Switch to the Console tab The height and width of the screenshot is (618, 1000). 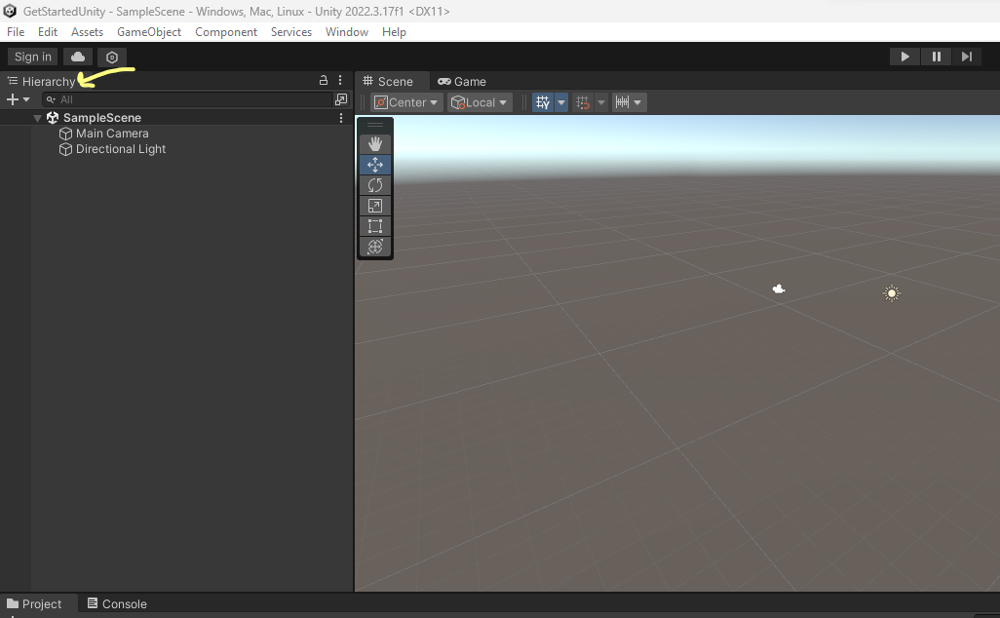(117, 604)
